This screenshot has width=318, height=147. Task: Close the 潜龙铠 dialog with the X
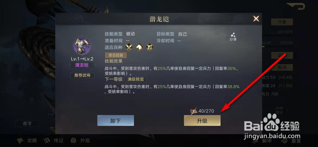(256, 19)
